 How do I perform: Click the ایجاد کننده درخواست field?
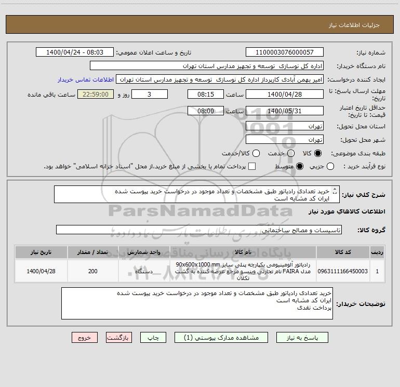[x=220, y=79]
